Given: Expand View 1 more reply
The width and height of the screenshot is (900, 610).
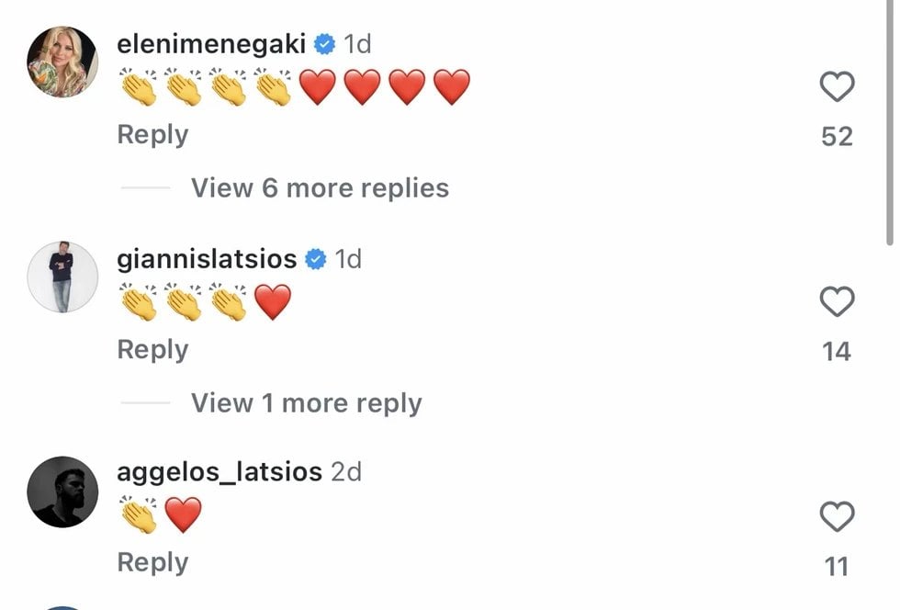Looking at the screenshot, I should pyautogui.click(x=306, y=403).
